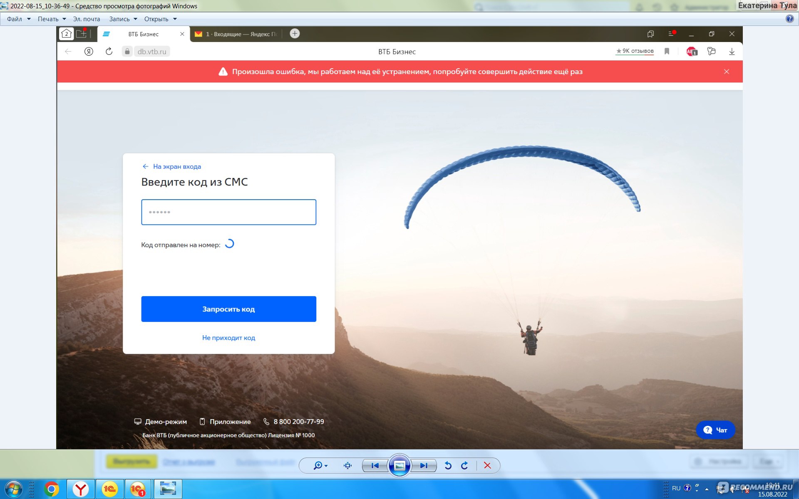Click the Запросить код button
Viewport: 799px width, 499px height.
[x=229, y=309]
